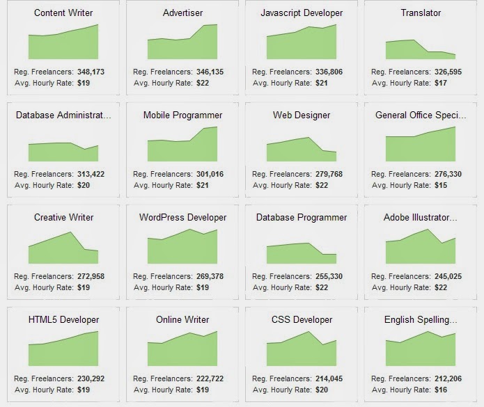This screenshot has height=407, width=484.
Task: Select the Database Programmer heading
Action: coord(302,217)
